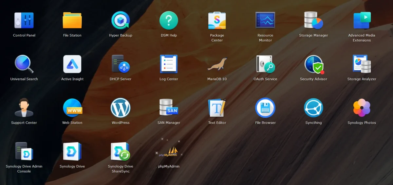Open Log Center

[x=169, y=64]
